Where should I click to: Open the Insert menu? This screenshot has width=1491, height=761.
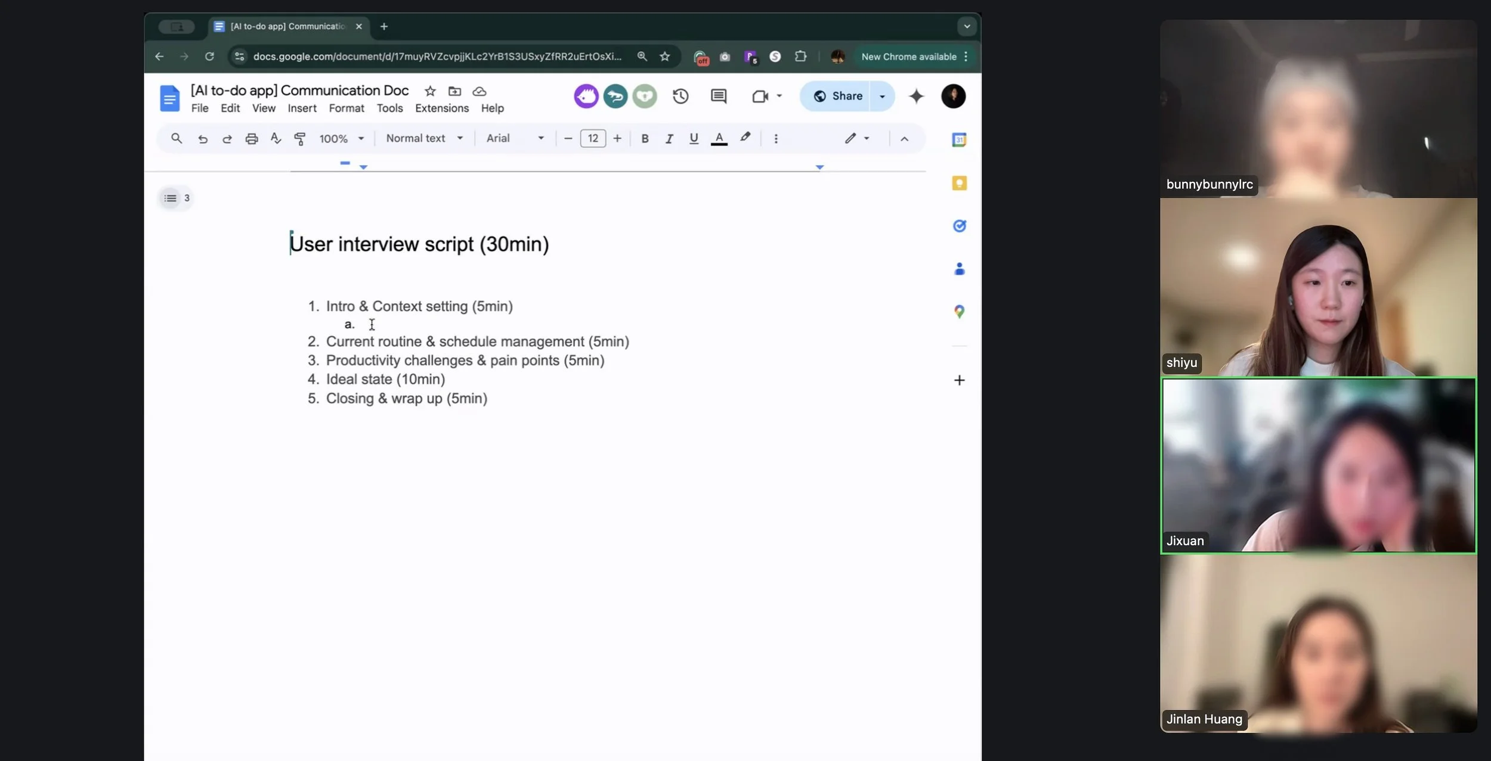(302, 108)
